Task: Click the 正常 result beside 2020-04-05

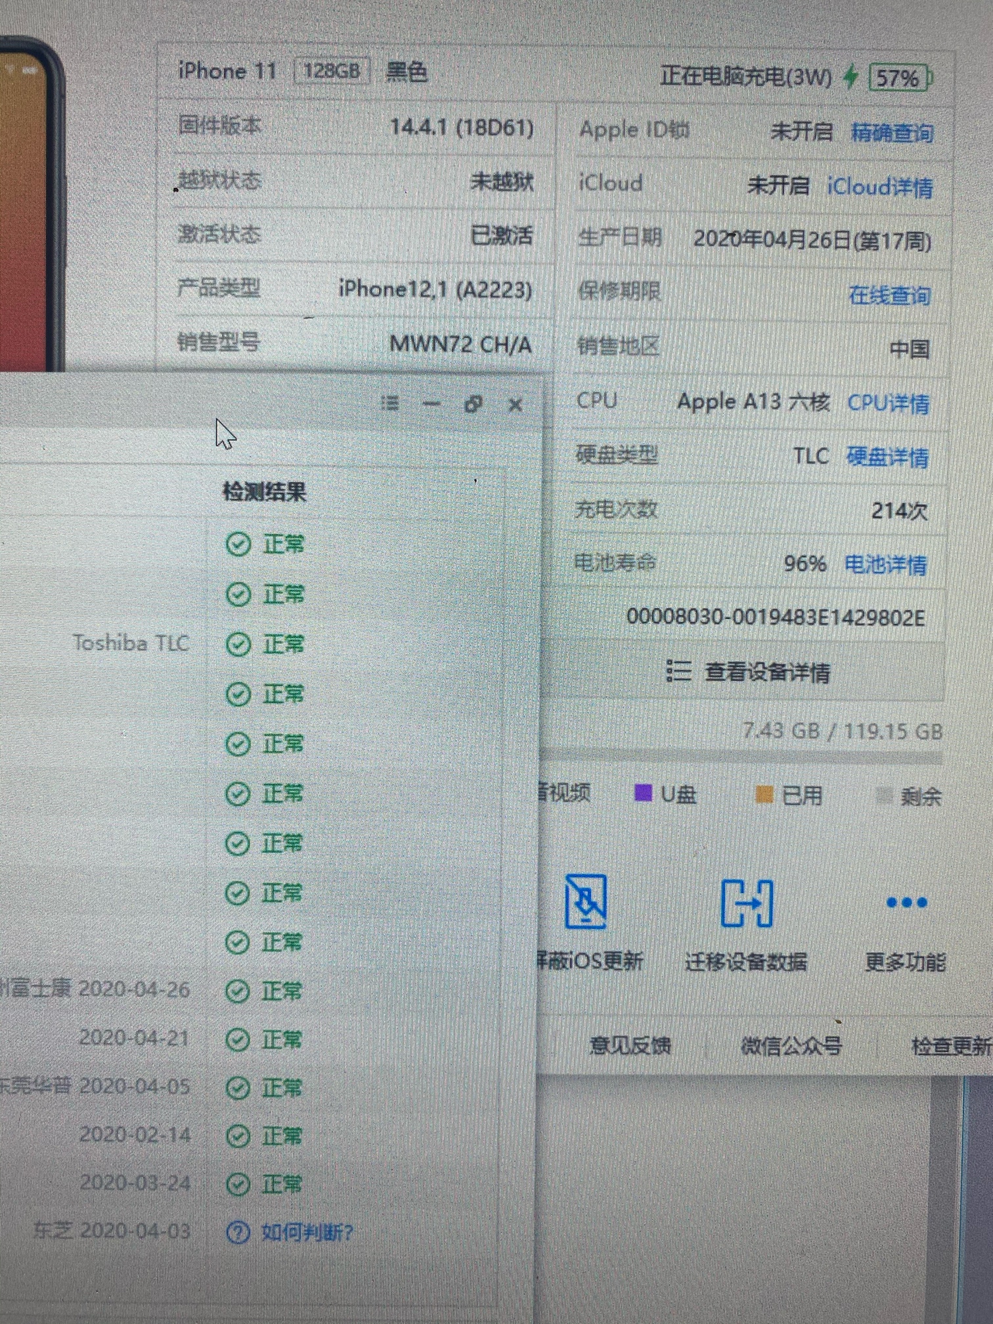Action: pos(263,1088)
